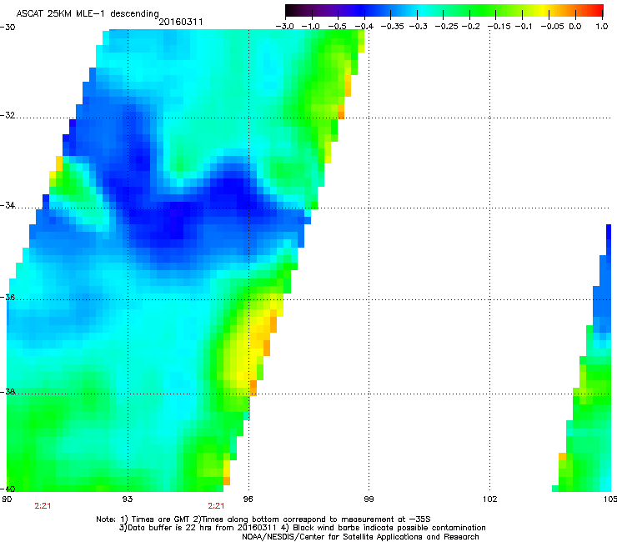Click the date label 20160311

(181, 22)
